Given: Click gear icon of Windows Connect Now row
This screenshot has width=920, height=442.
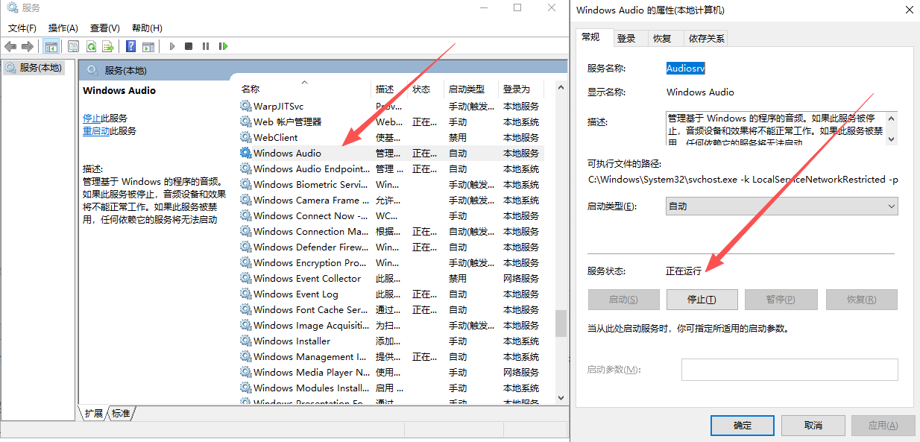Looking at the screenshot, I should pyautogui.click(x=246, y=215).
